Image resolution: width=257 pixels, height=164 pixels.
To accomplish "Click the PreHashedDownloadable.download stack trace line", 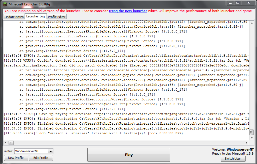I will click(134, 70).
